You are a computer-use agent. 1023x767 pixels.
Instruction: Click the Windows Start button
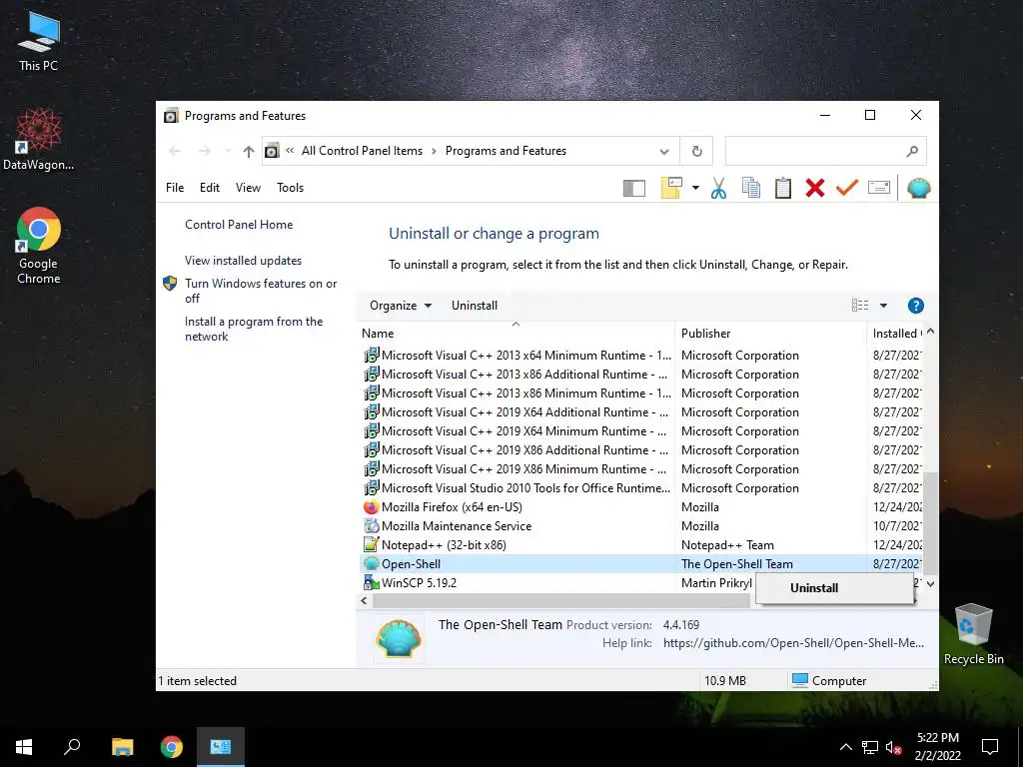24,747
